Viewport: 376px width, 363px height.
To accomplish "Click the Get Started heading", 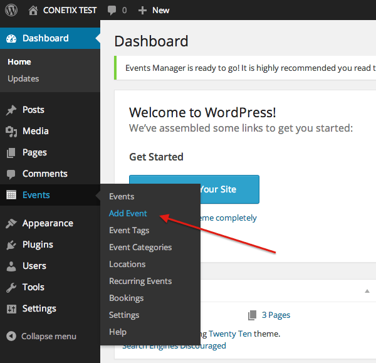I will 156,157.
